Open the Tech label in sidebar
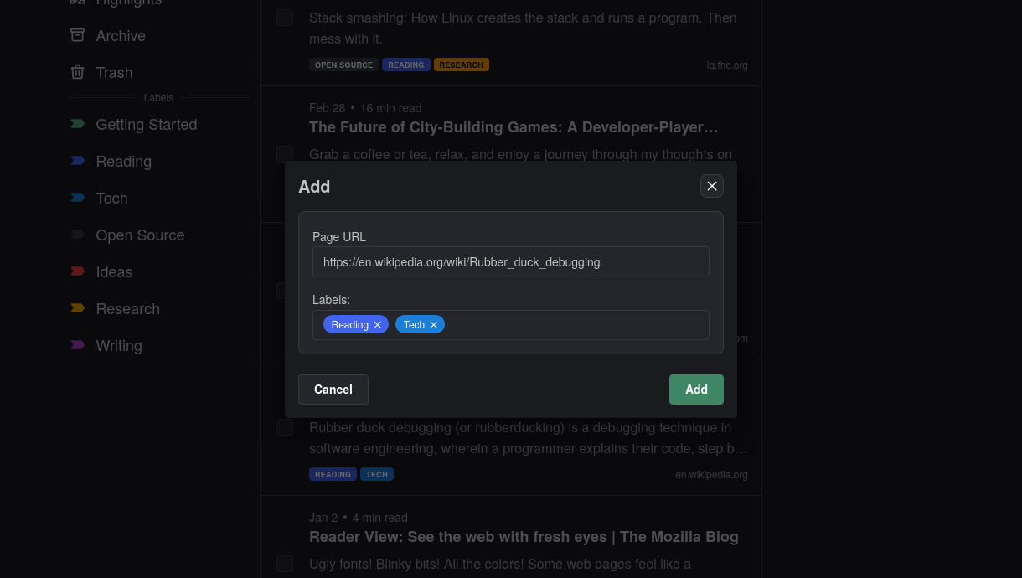The width and height of the screenshot is (1022, 578). click(x=111, y=199)
